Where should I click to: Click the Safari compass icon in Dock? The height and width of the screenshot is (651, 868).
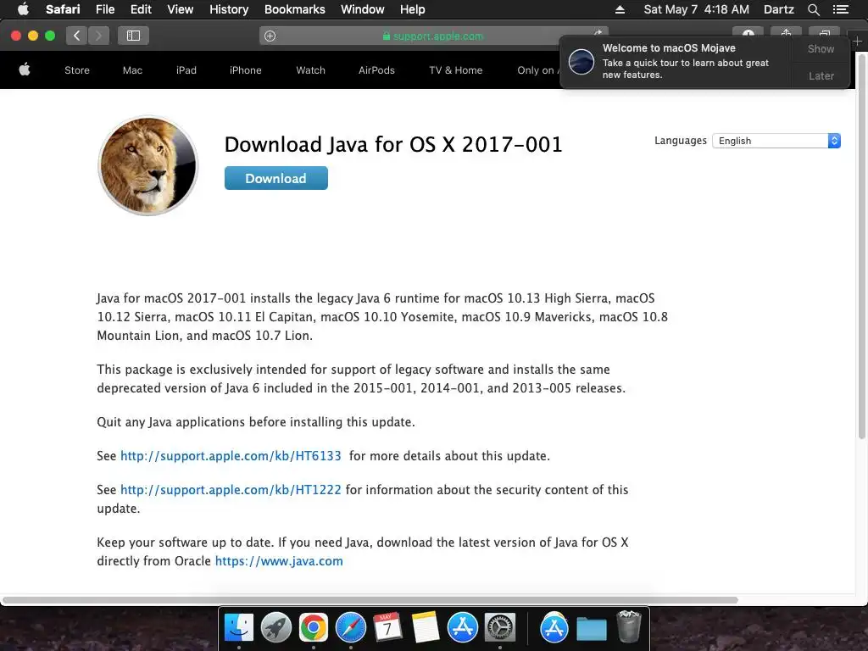350,628
